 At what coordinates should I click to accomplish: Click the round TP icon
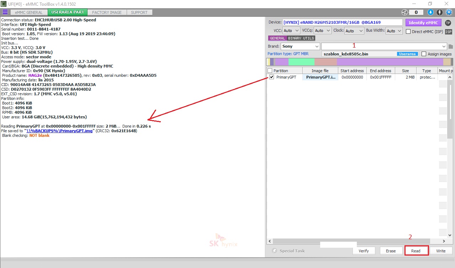(x=448, y=23)
